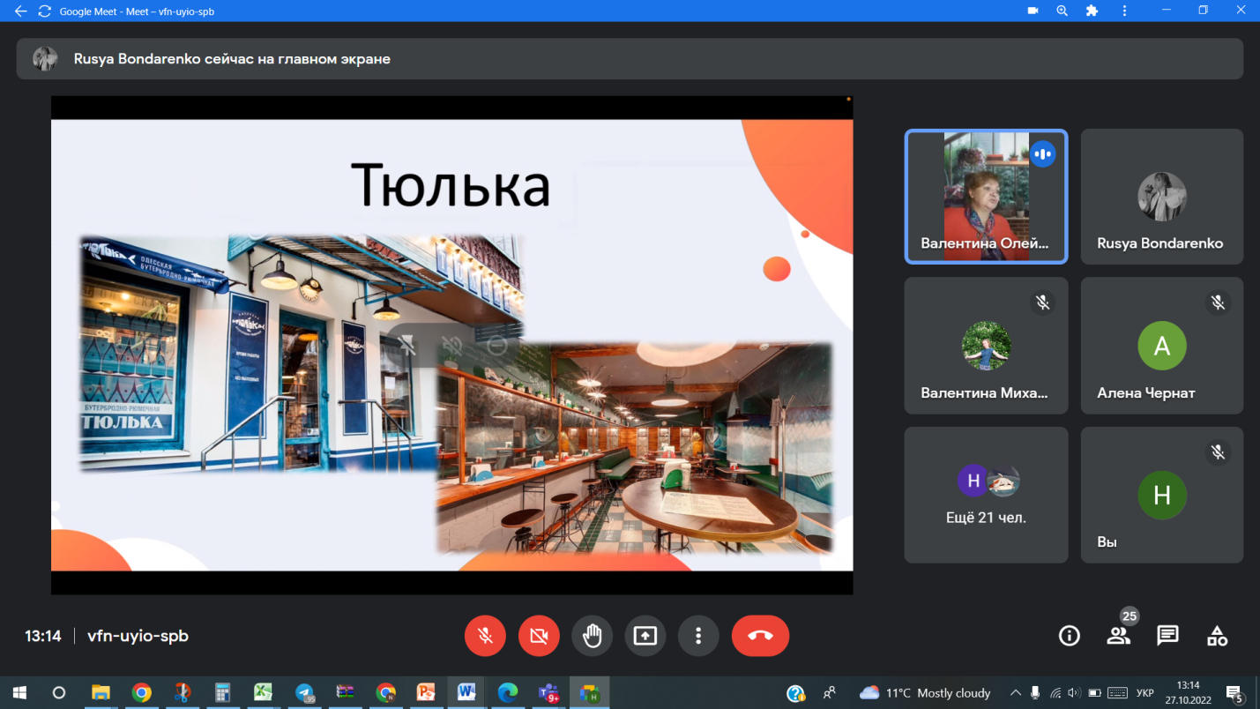Image resolution: width=1260 pixels, height=709 pixels.
Task: Select the Rusya Bondarenko participant tile
Action: [x=1161, y=197]
